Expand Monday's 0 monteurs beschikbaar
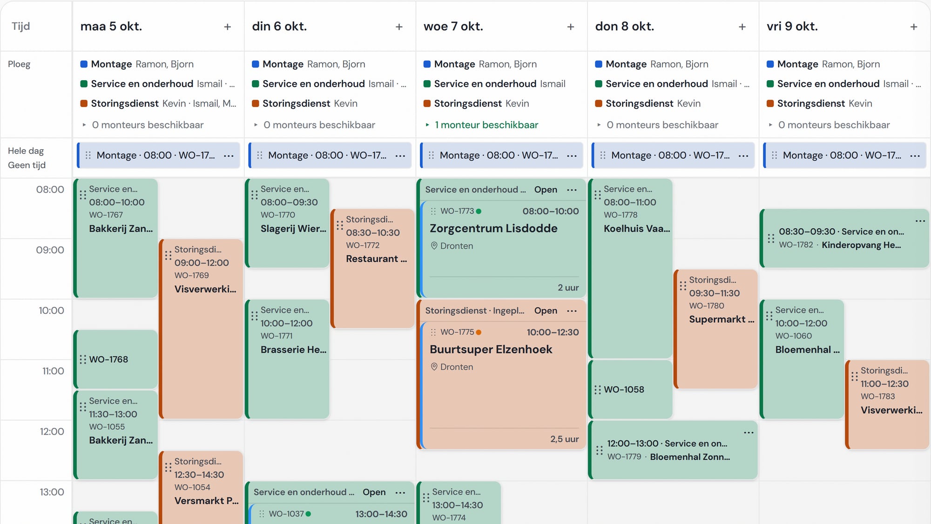 click(143, 125)
